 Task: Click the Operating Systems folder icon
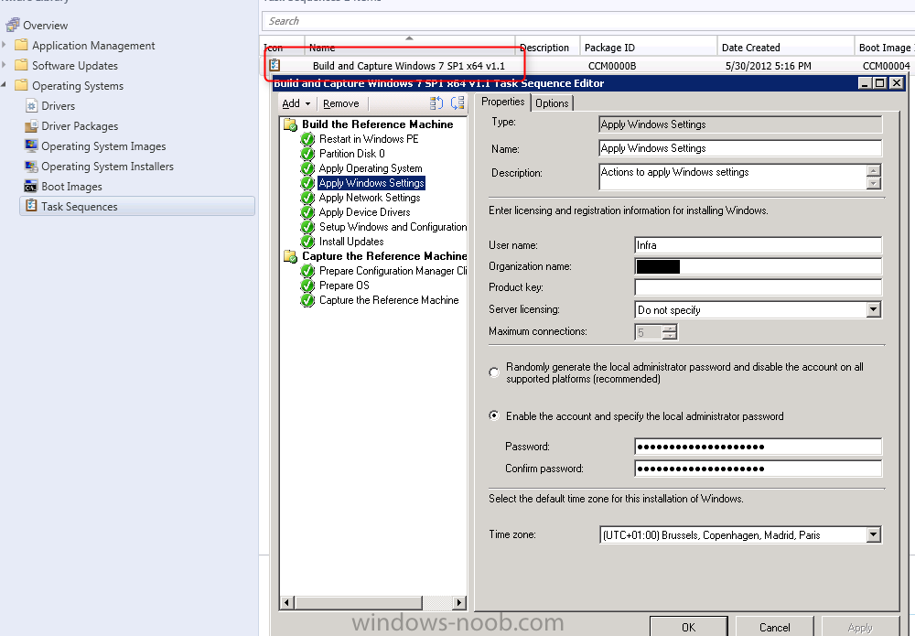point(22,85)
